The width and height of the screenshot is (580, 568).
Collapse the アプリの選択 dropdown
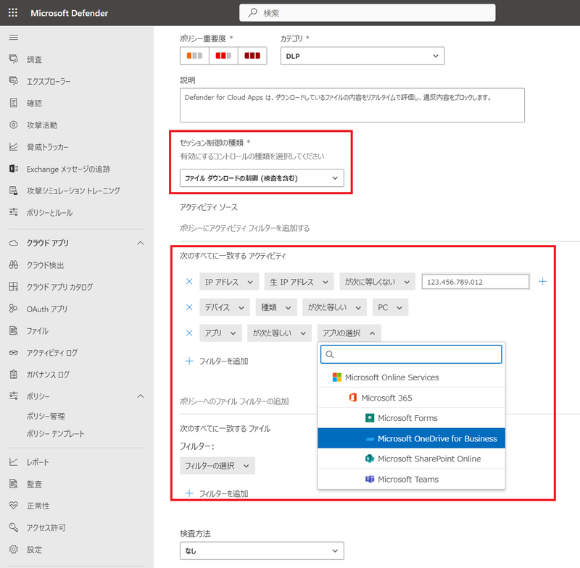(x=349, y=333)
